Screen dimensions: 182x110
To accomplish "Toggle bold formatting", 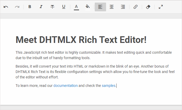I will (30, 7).
